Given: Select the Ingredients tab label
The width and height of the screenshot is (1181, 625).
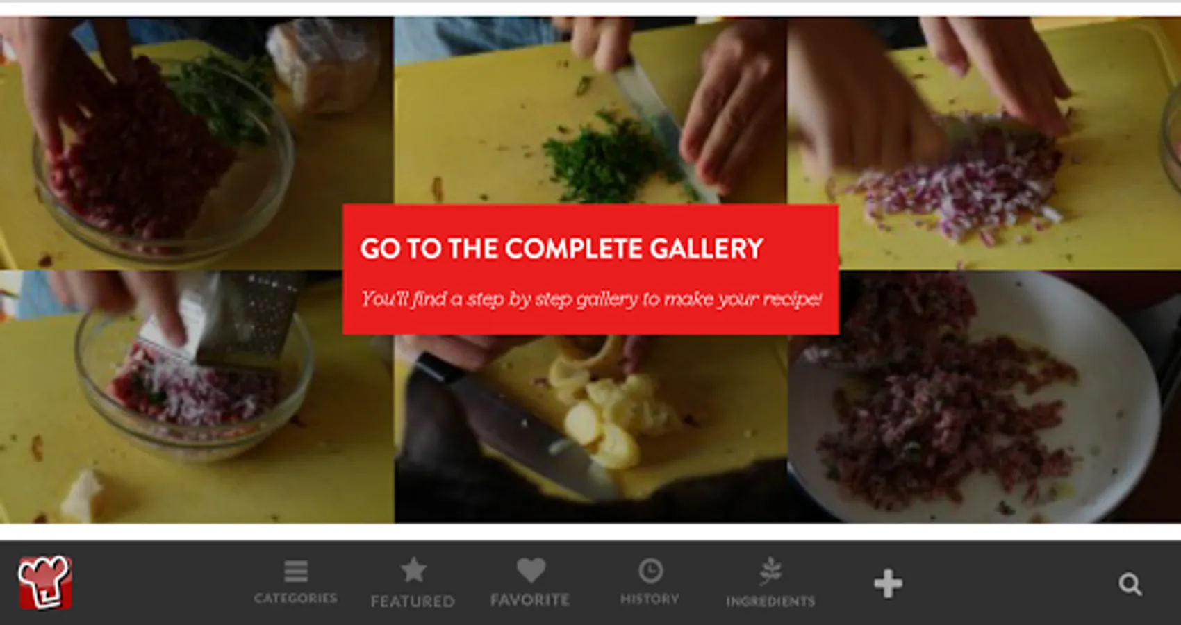Looking at the screenshot, I should (x=770, y=601).
